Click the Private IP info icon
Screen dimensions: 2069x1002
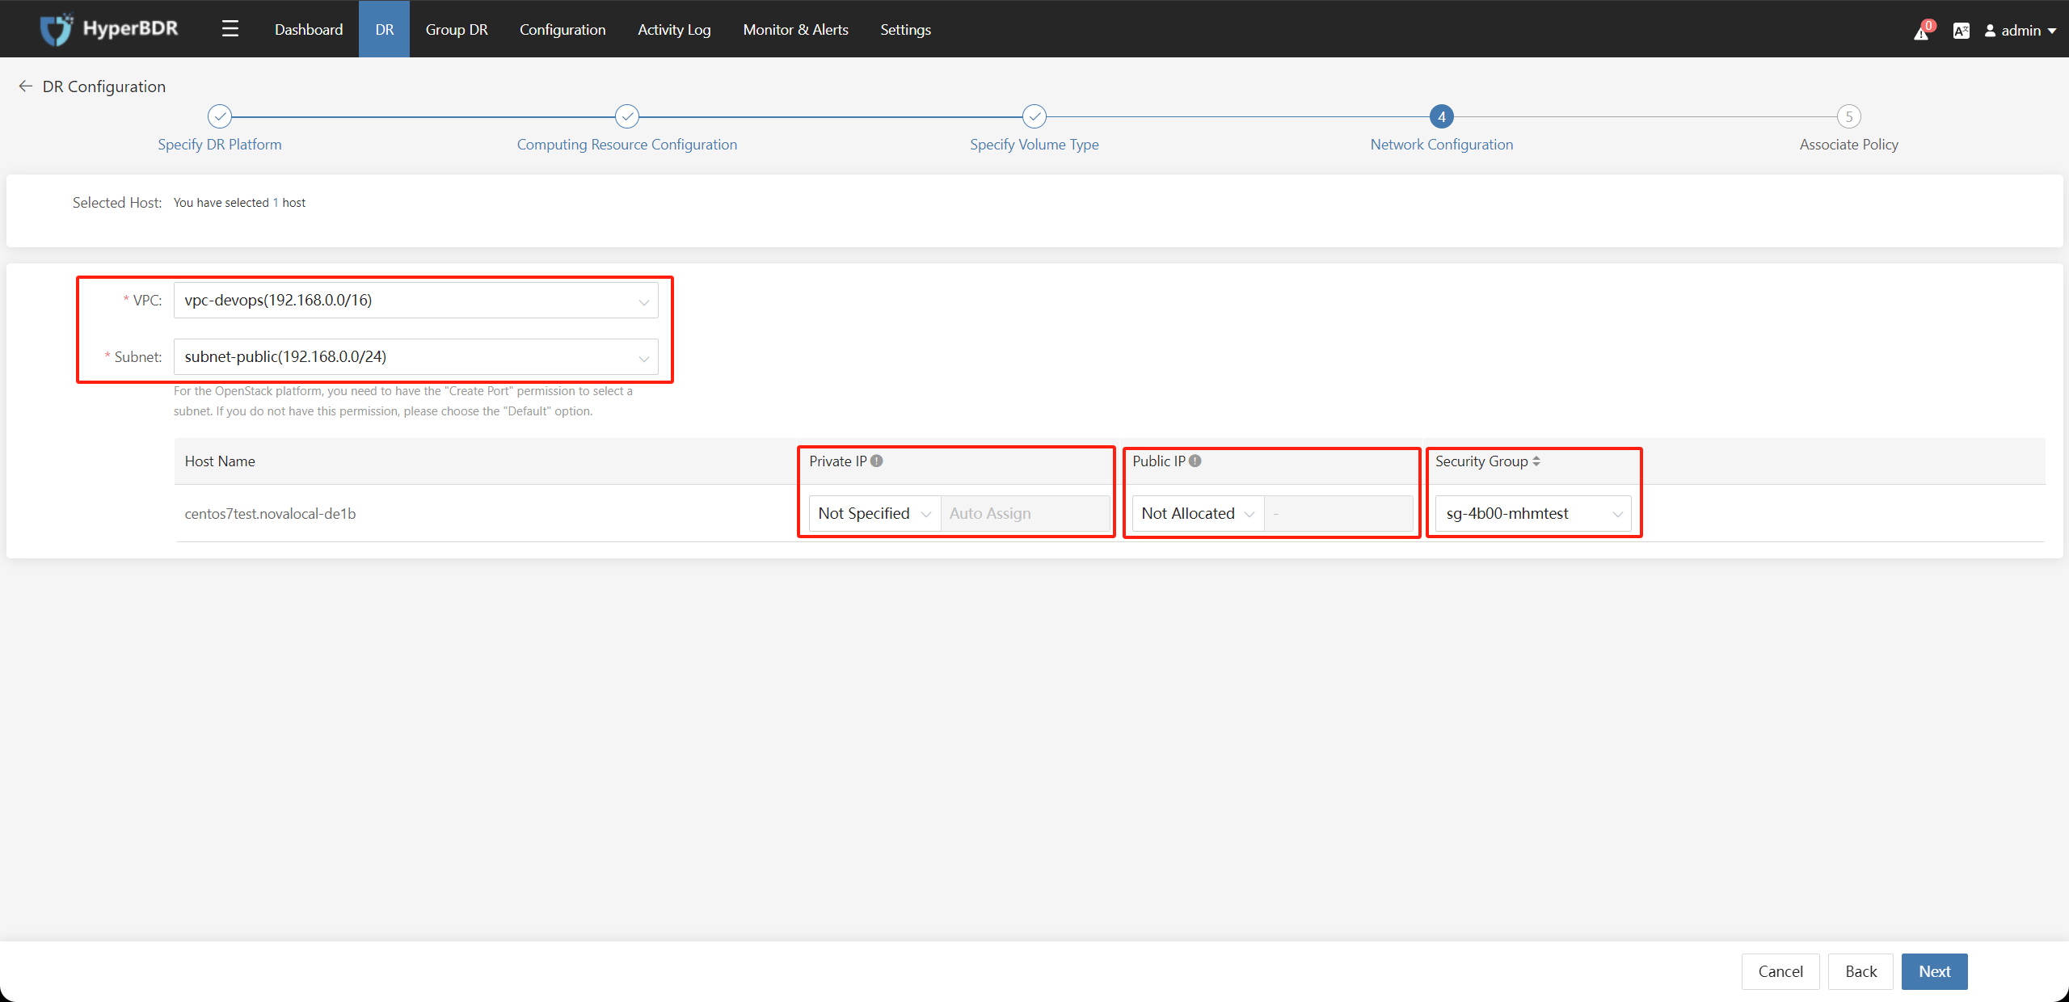pos(877,461)
